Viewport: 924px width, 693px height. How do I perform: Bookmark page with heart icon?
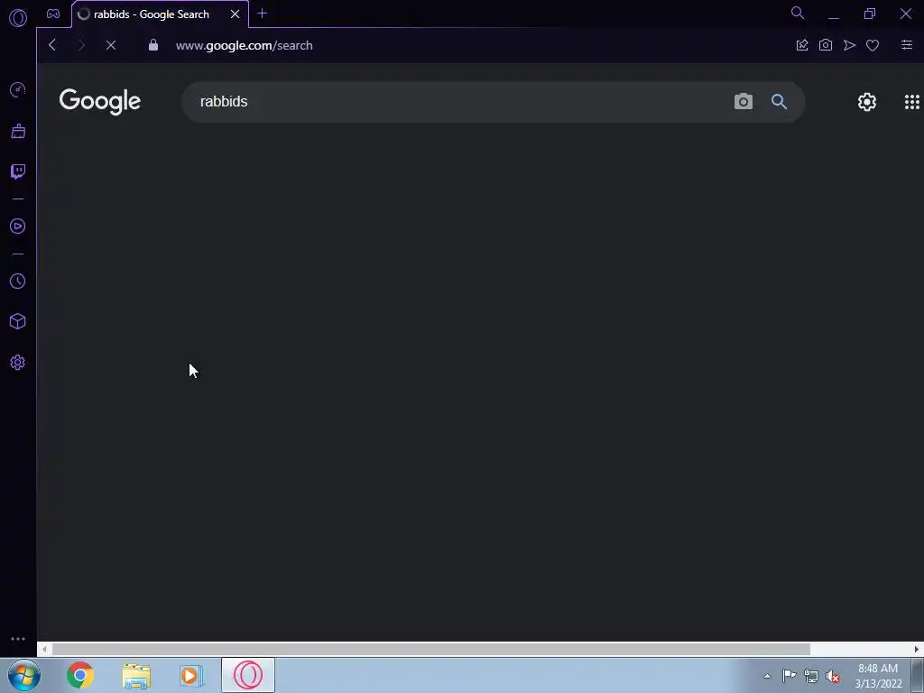point(873,45)
